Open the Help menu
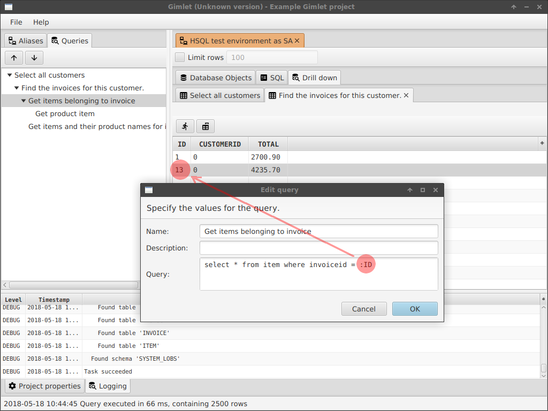The image size is (548, 411). 41,22
